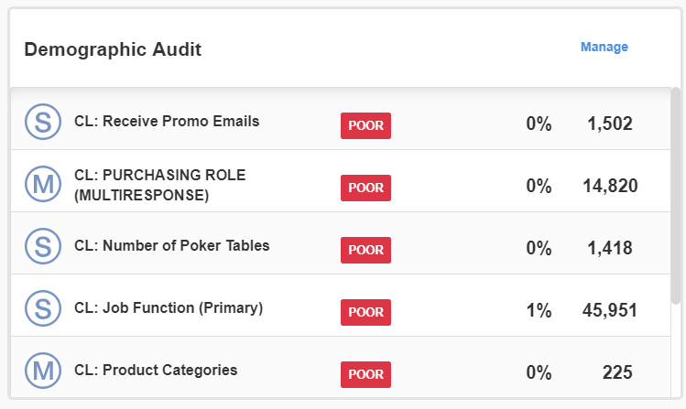Select CL: Job Function (Primary) label
The height and width of the screenshot is (409, 686).
point(169,308)
